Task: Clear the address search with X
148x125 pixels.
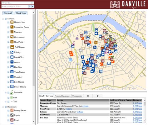Action: [x=33, y=7]
